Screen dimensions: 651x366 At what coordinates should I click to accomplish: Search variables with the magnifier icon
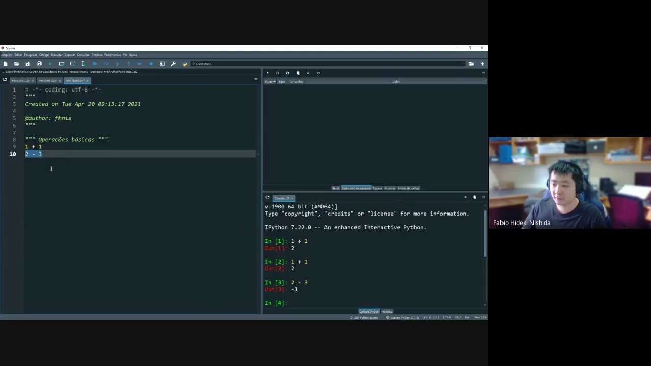tap(308, 73)
